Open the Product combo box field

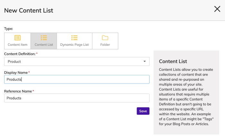[x=74, y=61]
